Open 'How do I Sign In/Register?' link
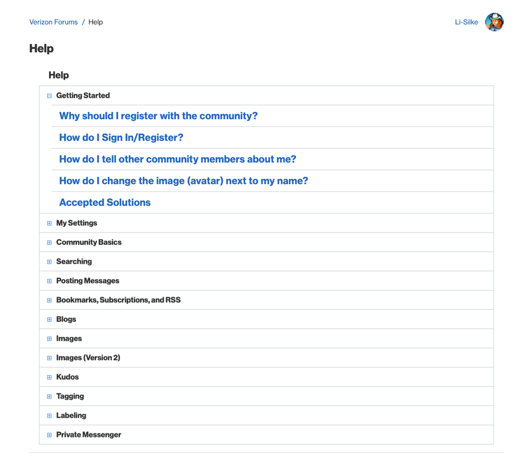520x453 pixels. coord(121,137)
